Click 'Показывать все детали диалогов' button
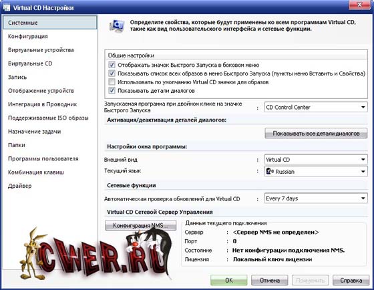 [x=316, y=133]
